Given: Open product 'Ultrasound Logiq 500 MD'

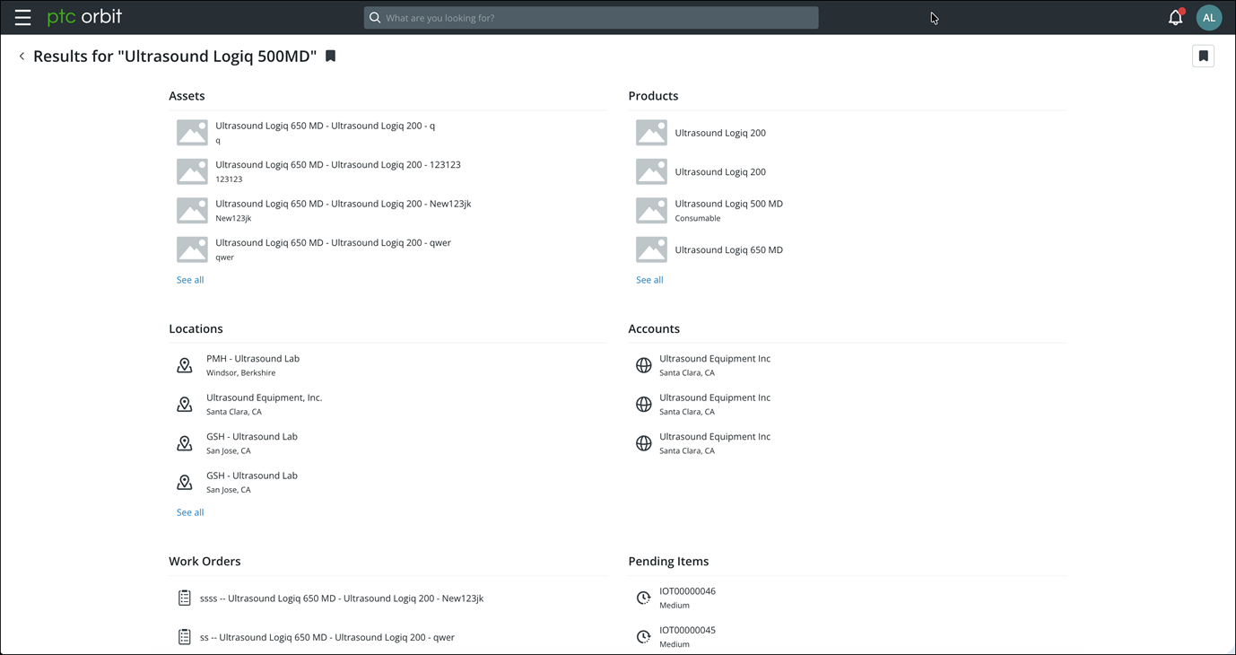Looking at the screenshot, I should (x=728, y=204).
